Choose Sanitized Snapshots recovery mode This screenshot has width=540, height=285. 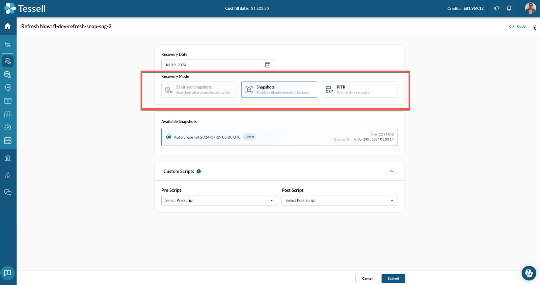[x=199, y=90]
